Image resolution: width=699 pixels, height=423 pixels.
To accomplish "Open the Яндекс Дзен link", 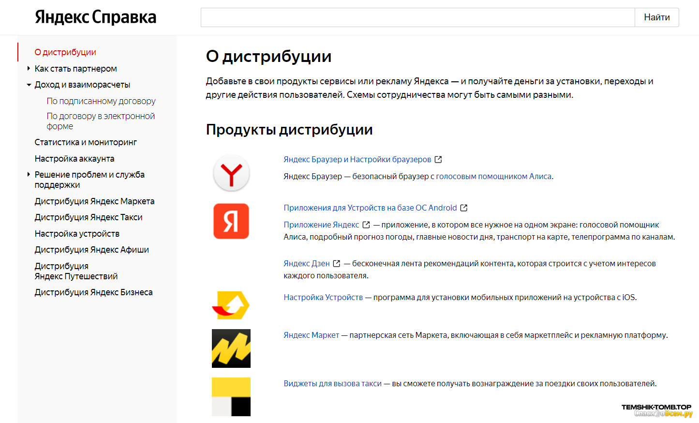I will click(x=307, y=263).
